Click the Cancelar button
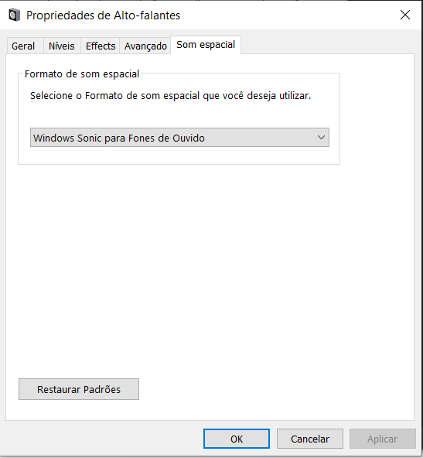Screen dimensions: 423x458 pos(310,439)
